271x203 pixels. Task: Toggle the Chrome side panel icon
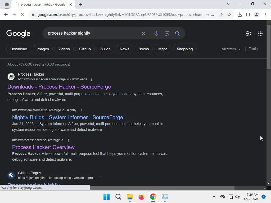tap(248, 15)
